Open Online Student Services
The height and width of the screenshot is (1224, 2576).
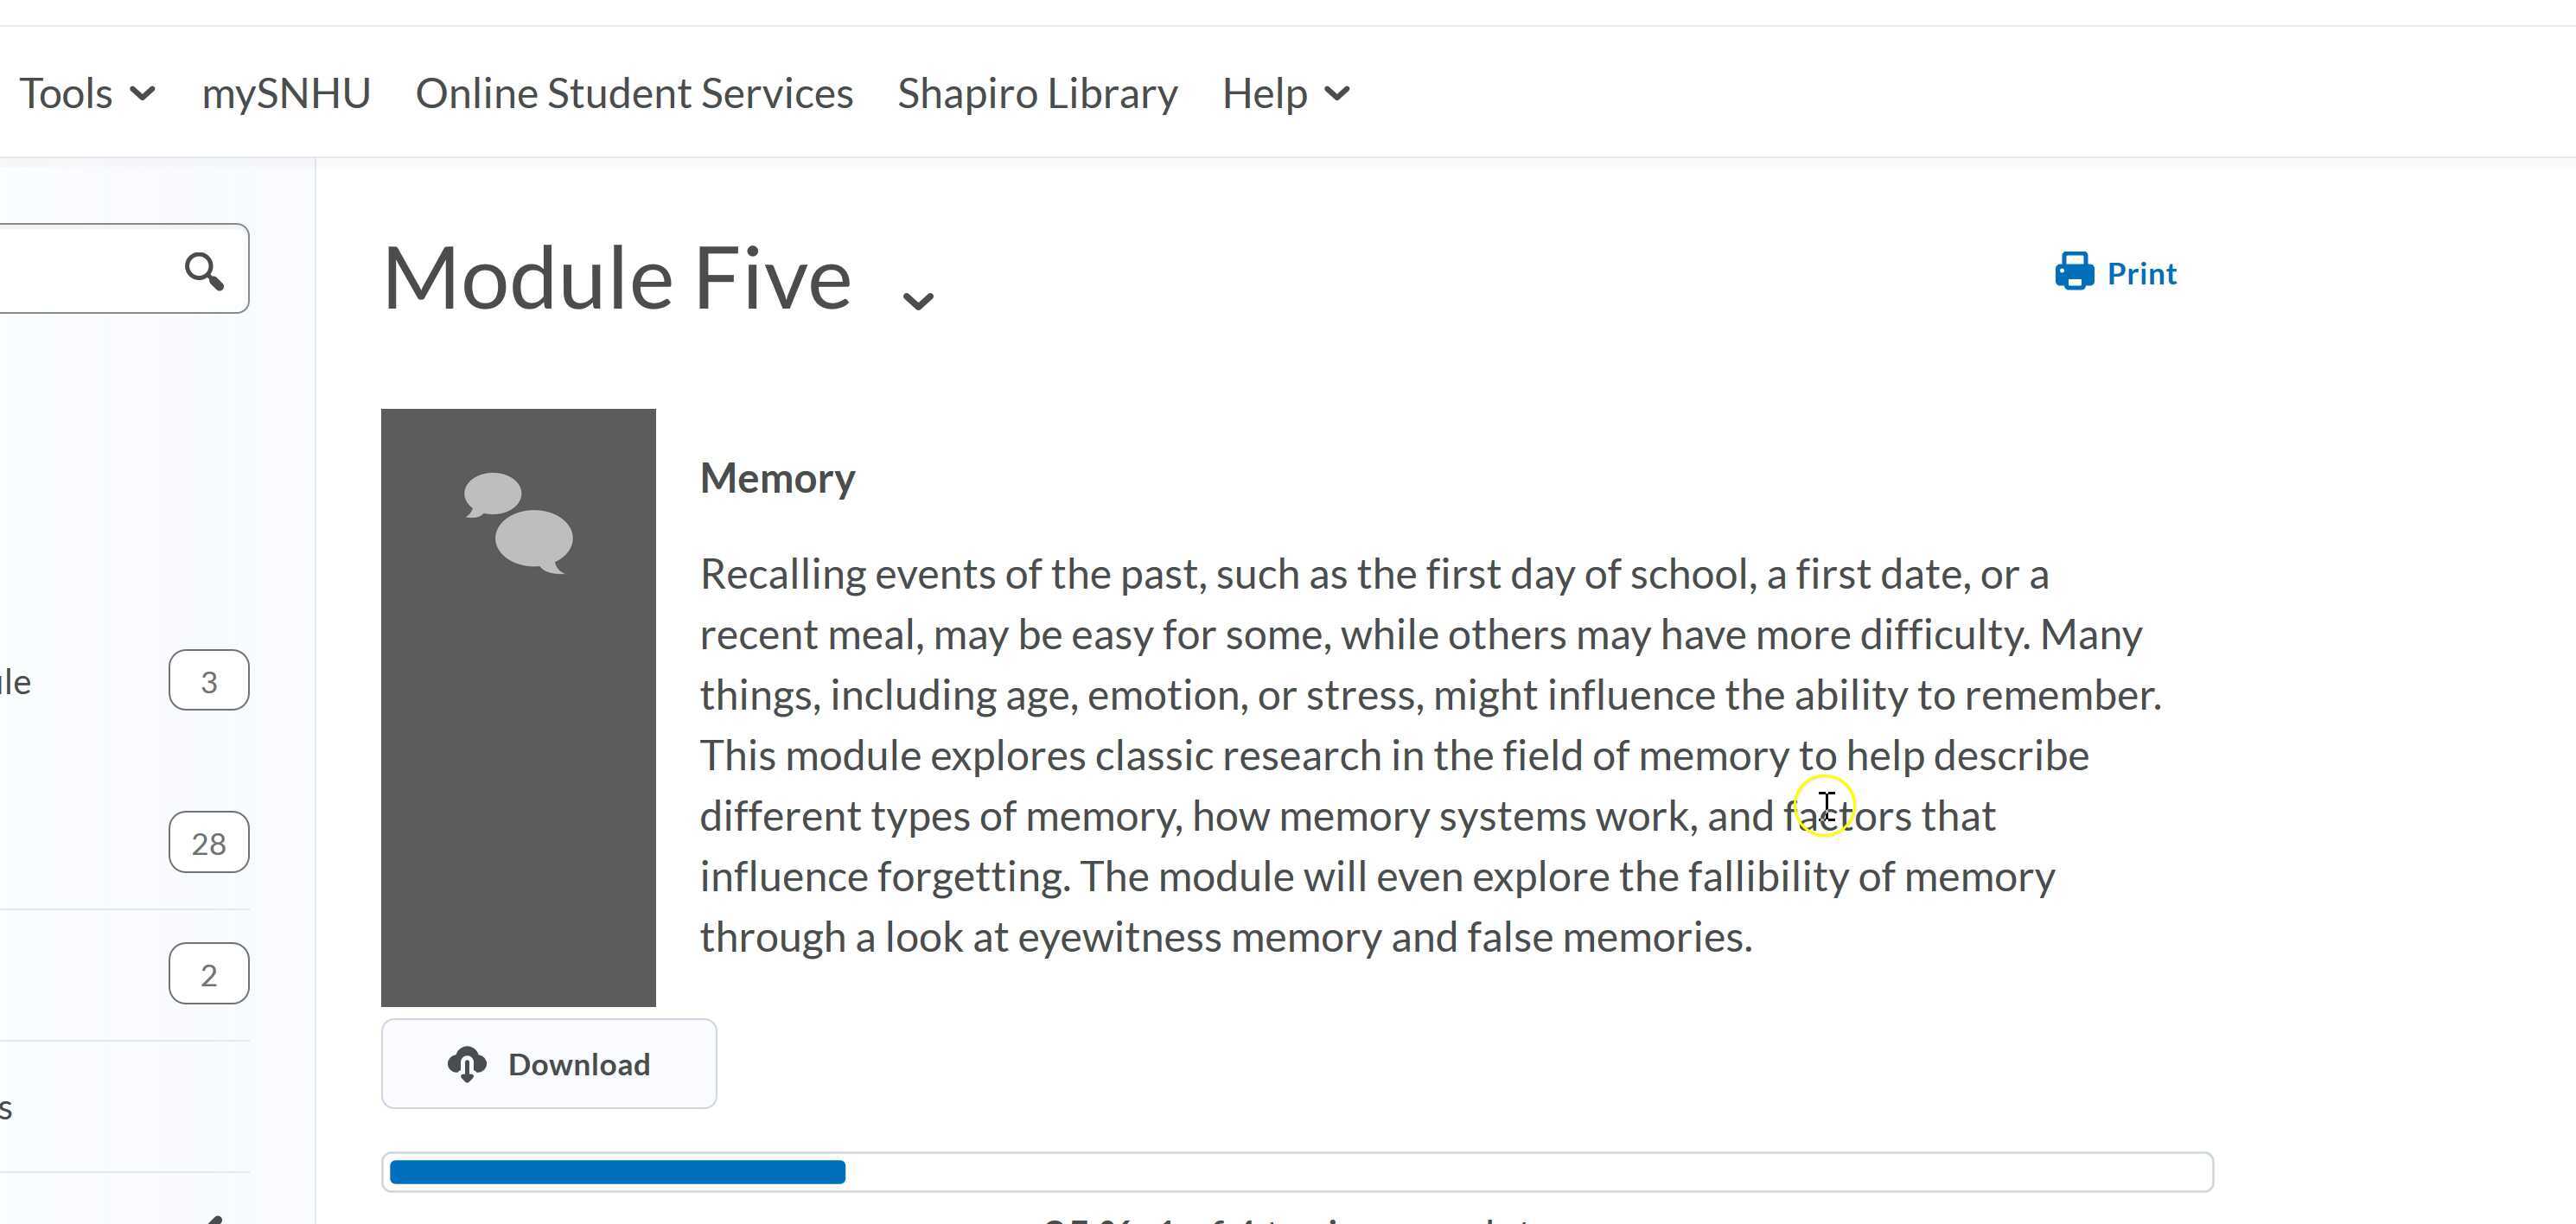[634, 94]
